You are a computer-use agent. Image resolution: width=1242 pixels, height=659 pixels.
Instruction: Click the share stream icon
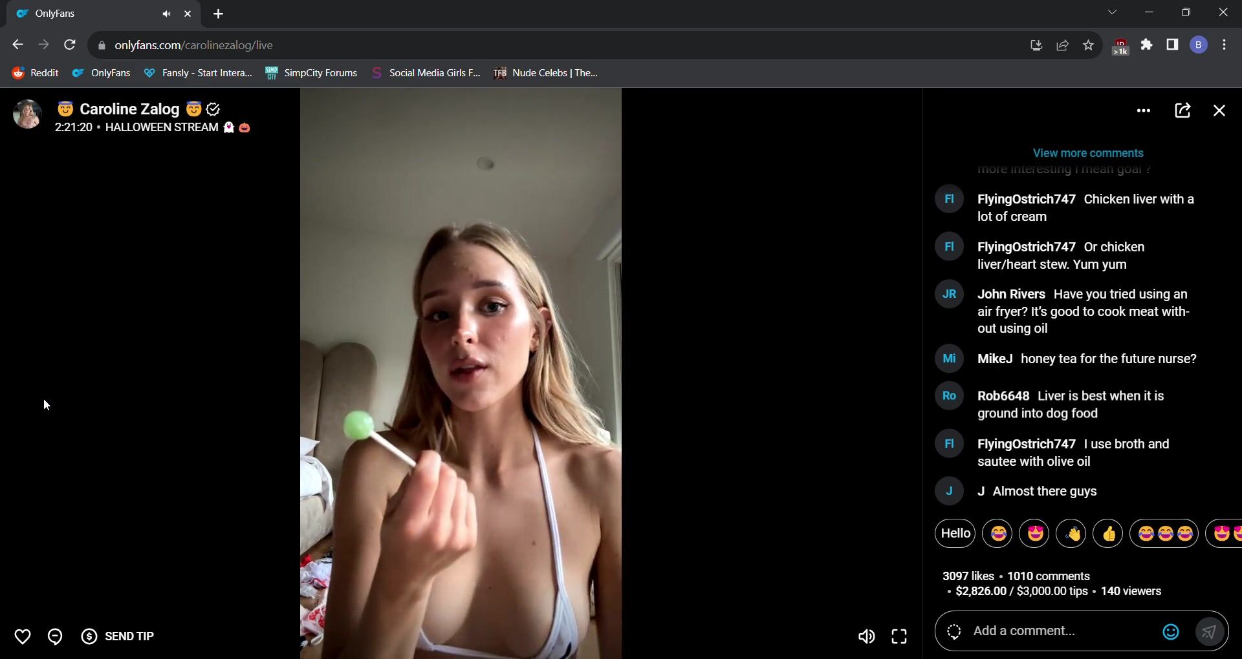click(x=1182, y=111)
